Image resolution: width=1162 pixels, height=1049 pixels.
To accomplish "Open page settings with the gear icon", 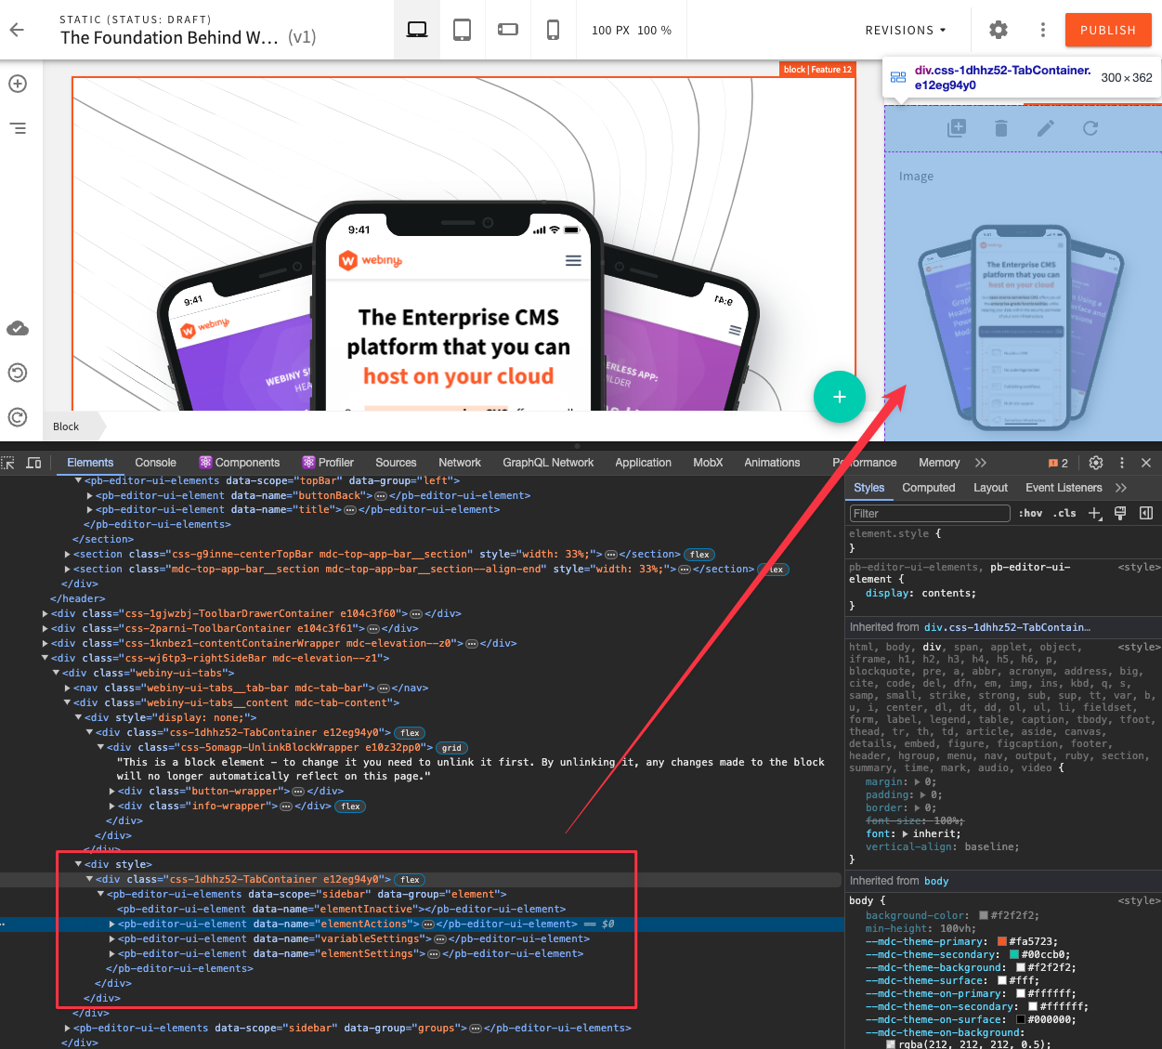I will (998, 29).
